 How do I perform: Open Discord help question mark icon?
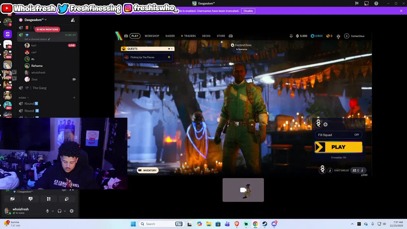click(x=376, y=3)
